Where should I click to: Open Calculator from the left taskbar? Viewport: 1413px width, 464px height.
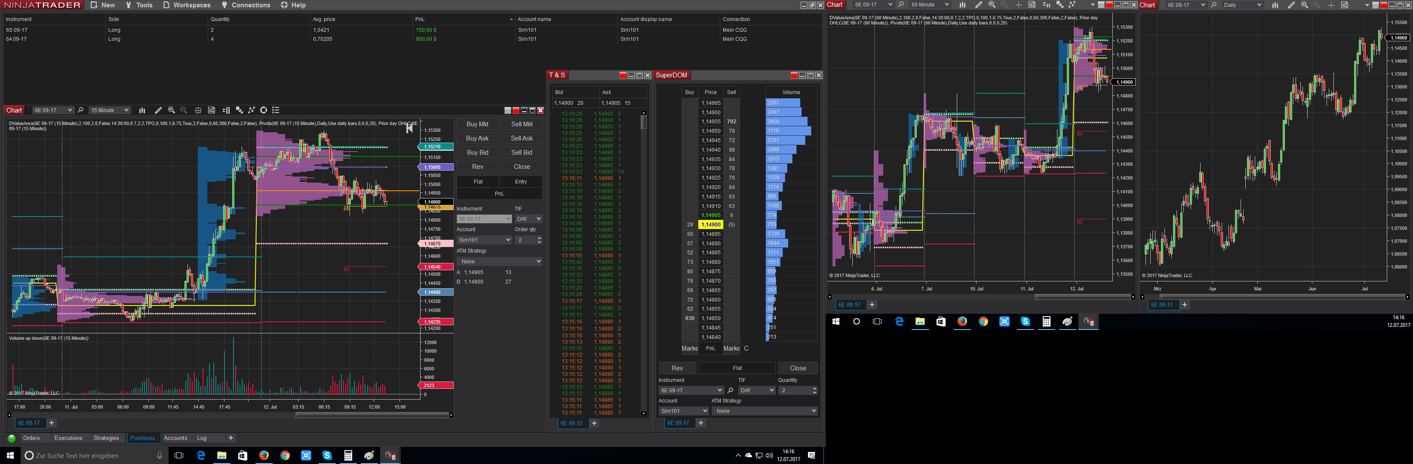click(348, 455)
